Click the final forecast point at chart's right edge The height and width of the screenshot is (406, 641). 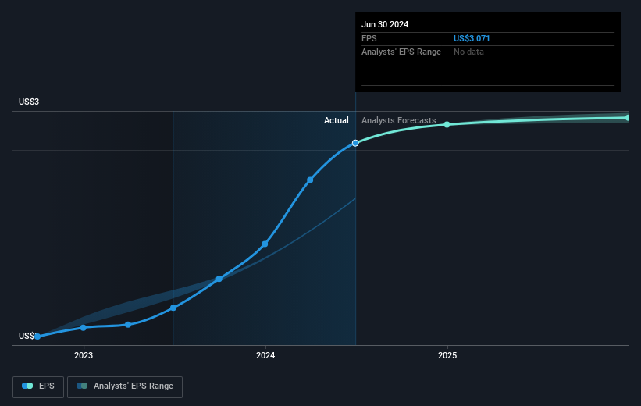(x=627, y=118)
